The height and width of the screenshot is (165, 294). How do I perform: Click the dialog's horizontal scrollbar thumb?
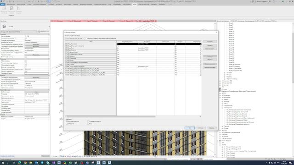click(x=111, y=116)
